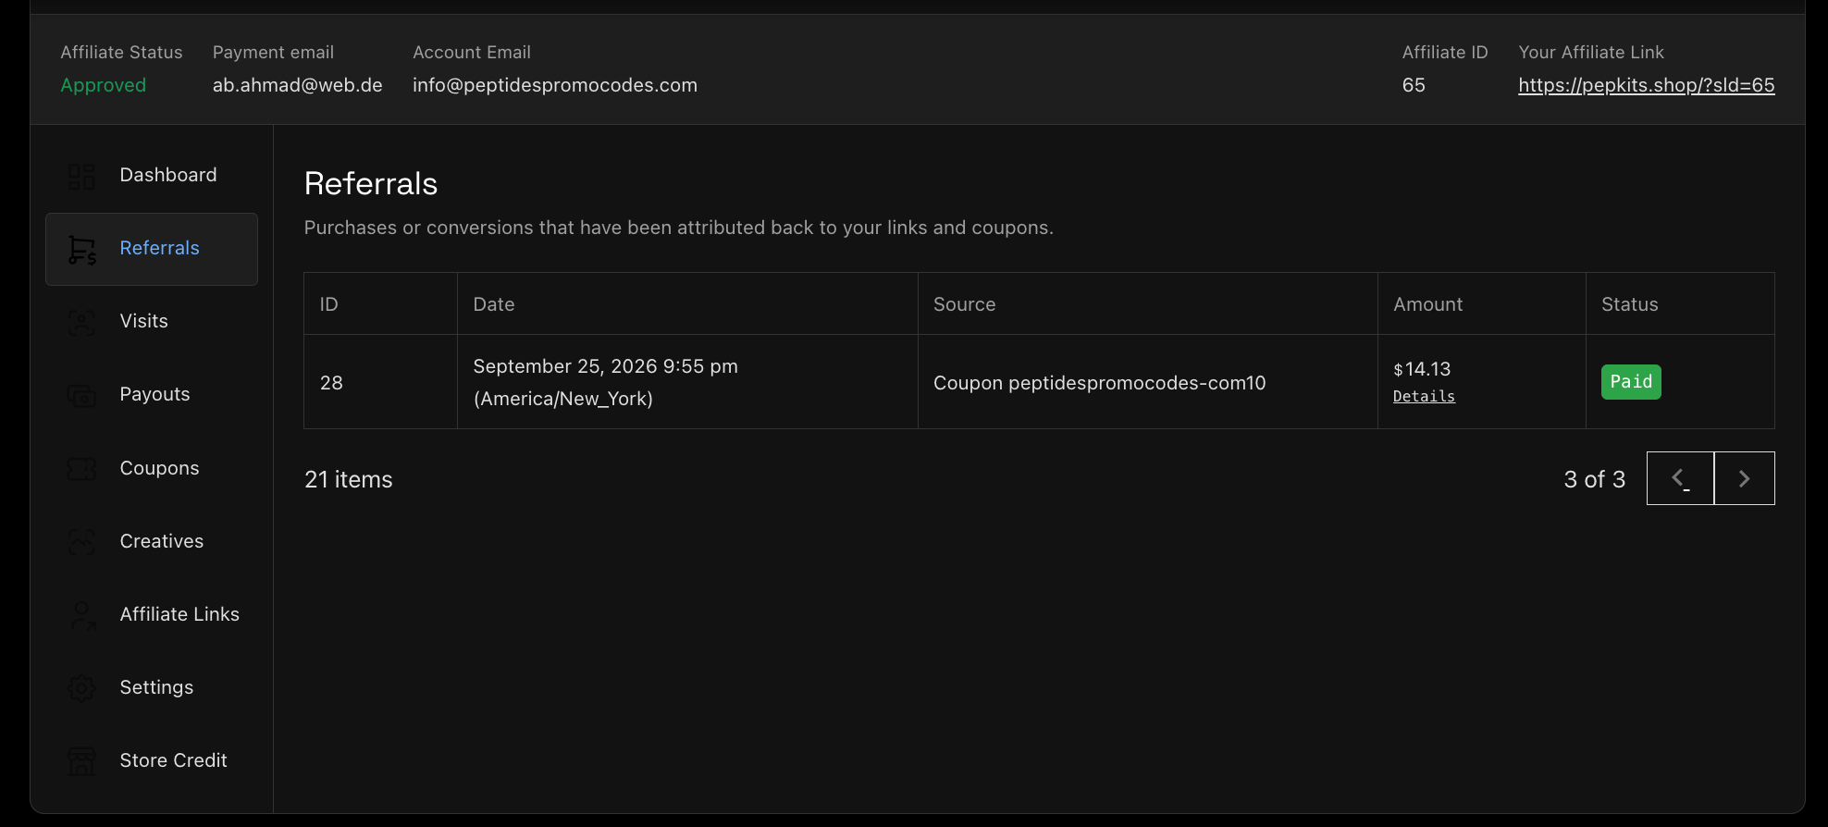Go to previous referrals page
The image size is (1828, 827).
[1680, 478]
